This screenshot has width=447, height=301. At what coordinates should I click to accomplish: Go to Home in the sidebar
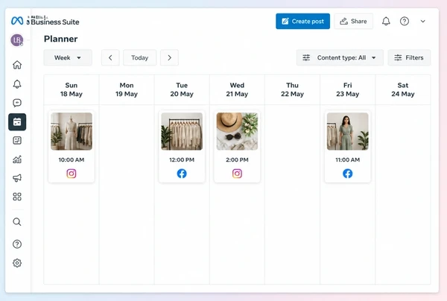tap(17, 65)
